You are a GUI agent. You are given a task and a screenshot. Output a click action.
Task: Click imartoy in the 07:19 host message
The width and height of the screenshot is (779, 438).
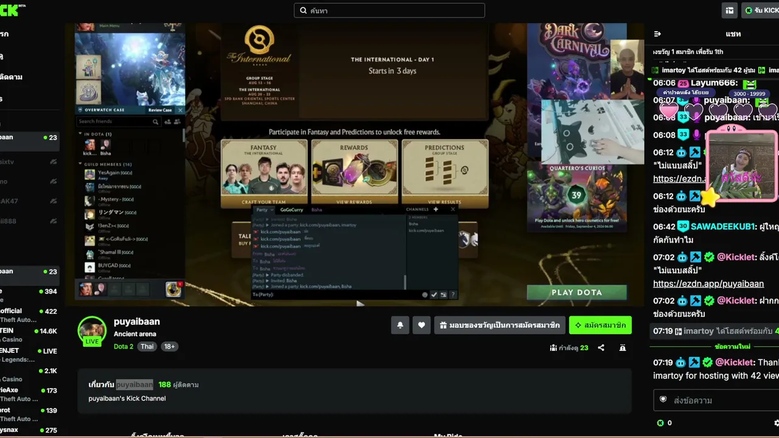699,331
